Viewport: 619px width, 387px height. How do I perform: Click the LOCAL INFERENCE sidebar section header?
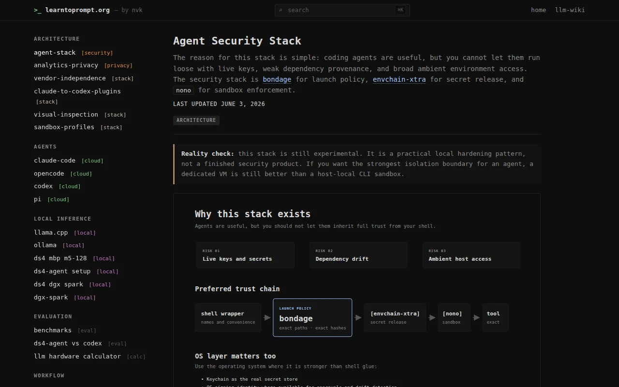pos(62,219)
